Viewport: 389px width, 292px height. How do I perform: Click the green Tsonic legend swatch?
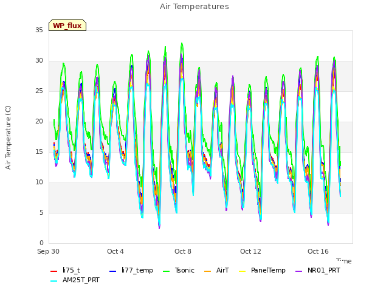pyautogui.click(x=166, y=271)
